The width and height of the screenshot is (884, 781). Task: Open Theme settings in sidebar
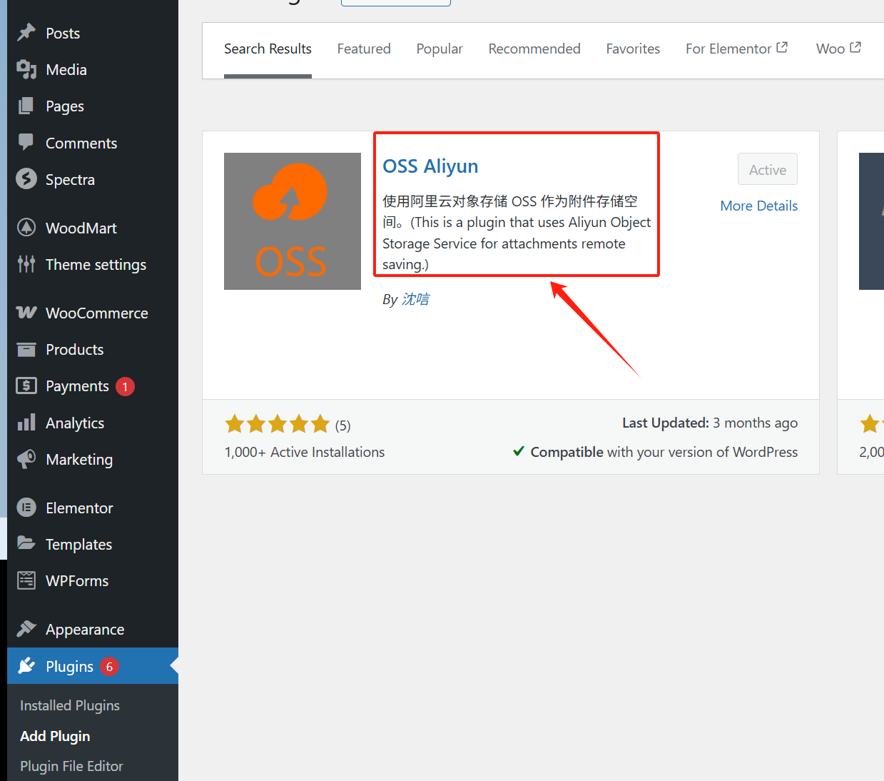96,265
